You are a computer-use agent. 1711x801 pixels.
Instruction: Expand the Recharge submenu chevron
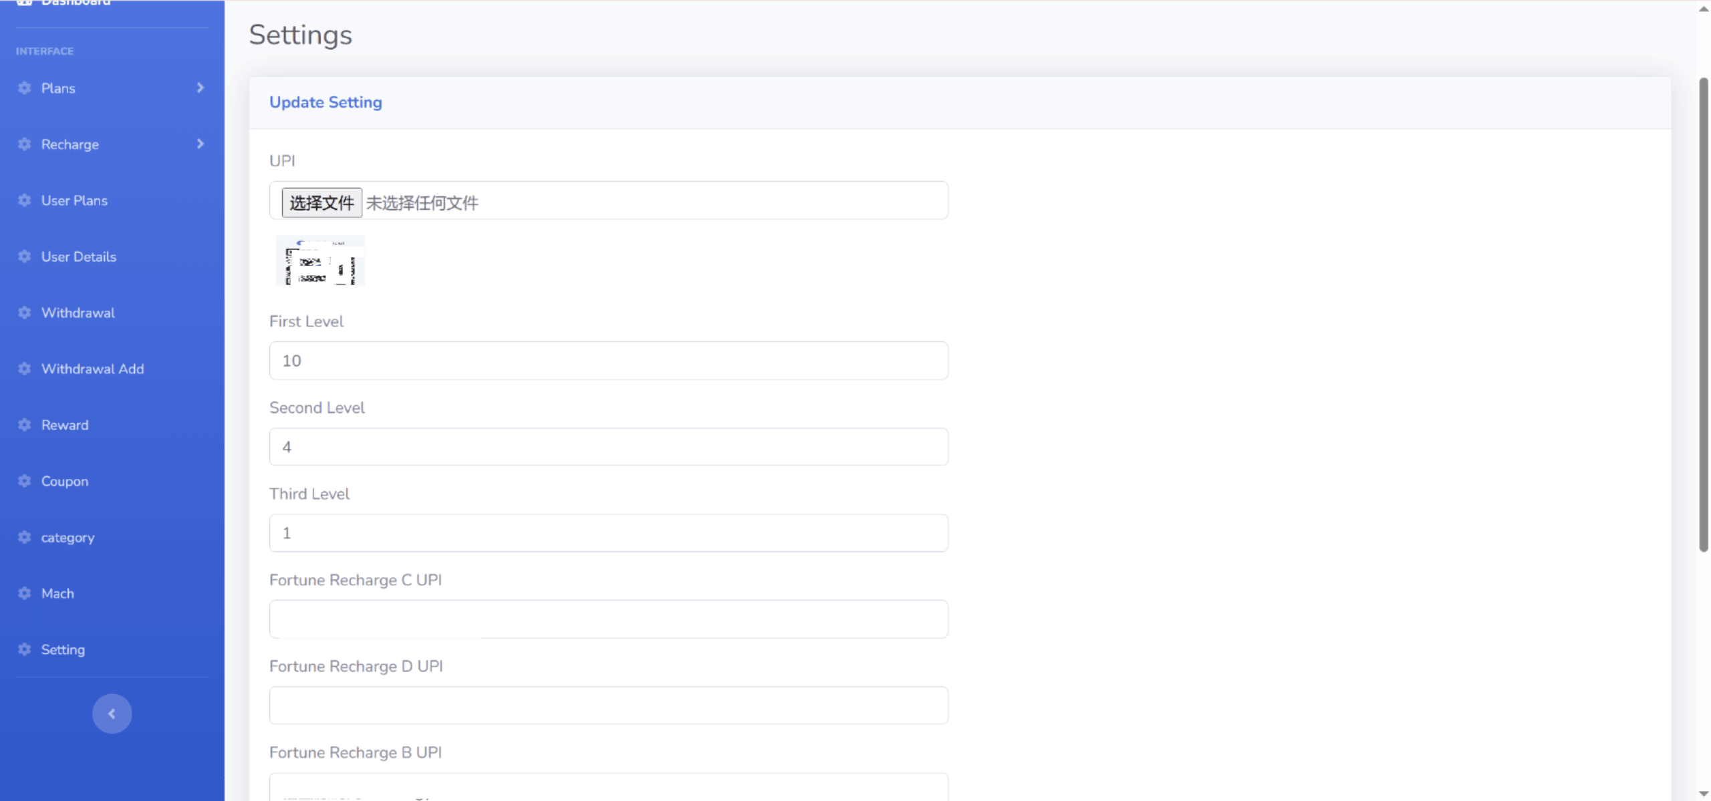(200, 144)
